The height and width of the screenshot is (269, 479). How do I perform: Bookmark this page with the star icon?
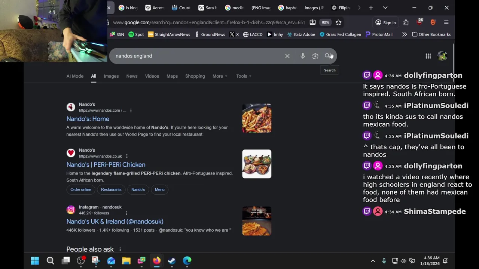click(338, 22)
